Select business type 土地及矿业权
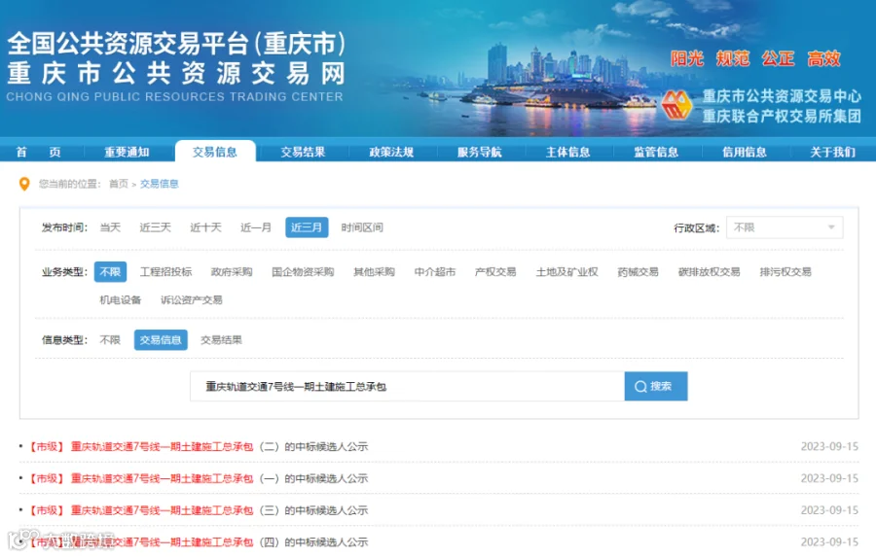Screen dimensions: 876x557 coord(567,272)
